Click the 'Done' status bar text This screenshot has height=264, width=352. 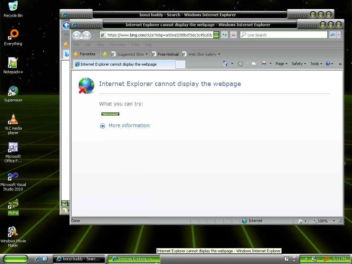tap(75, 221)
